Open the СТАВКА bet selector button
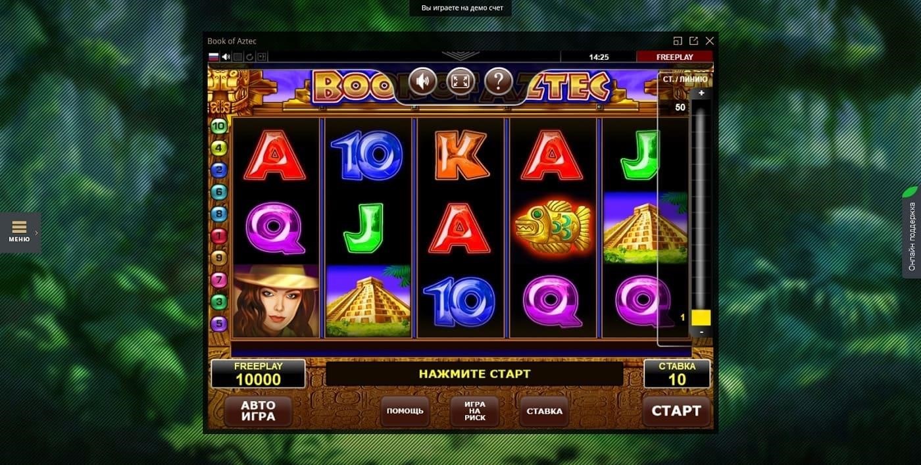The image size is (921, 465). click(544, 411)
